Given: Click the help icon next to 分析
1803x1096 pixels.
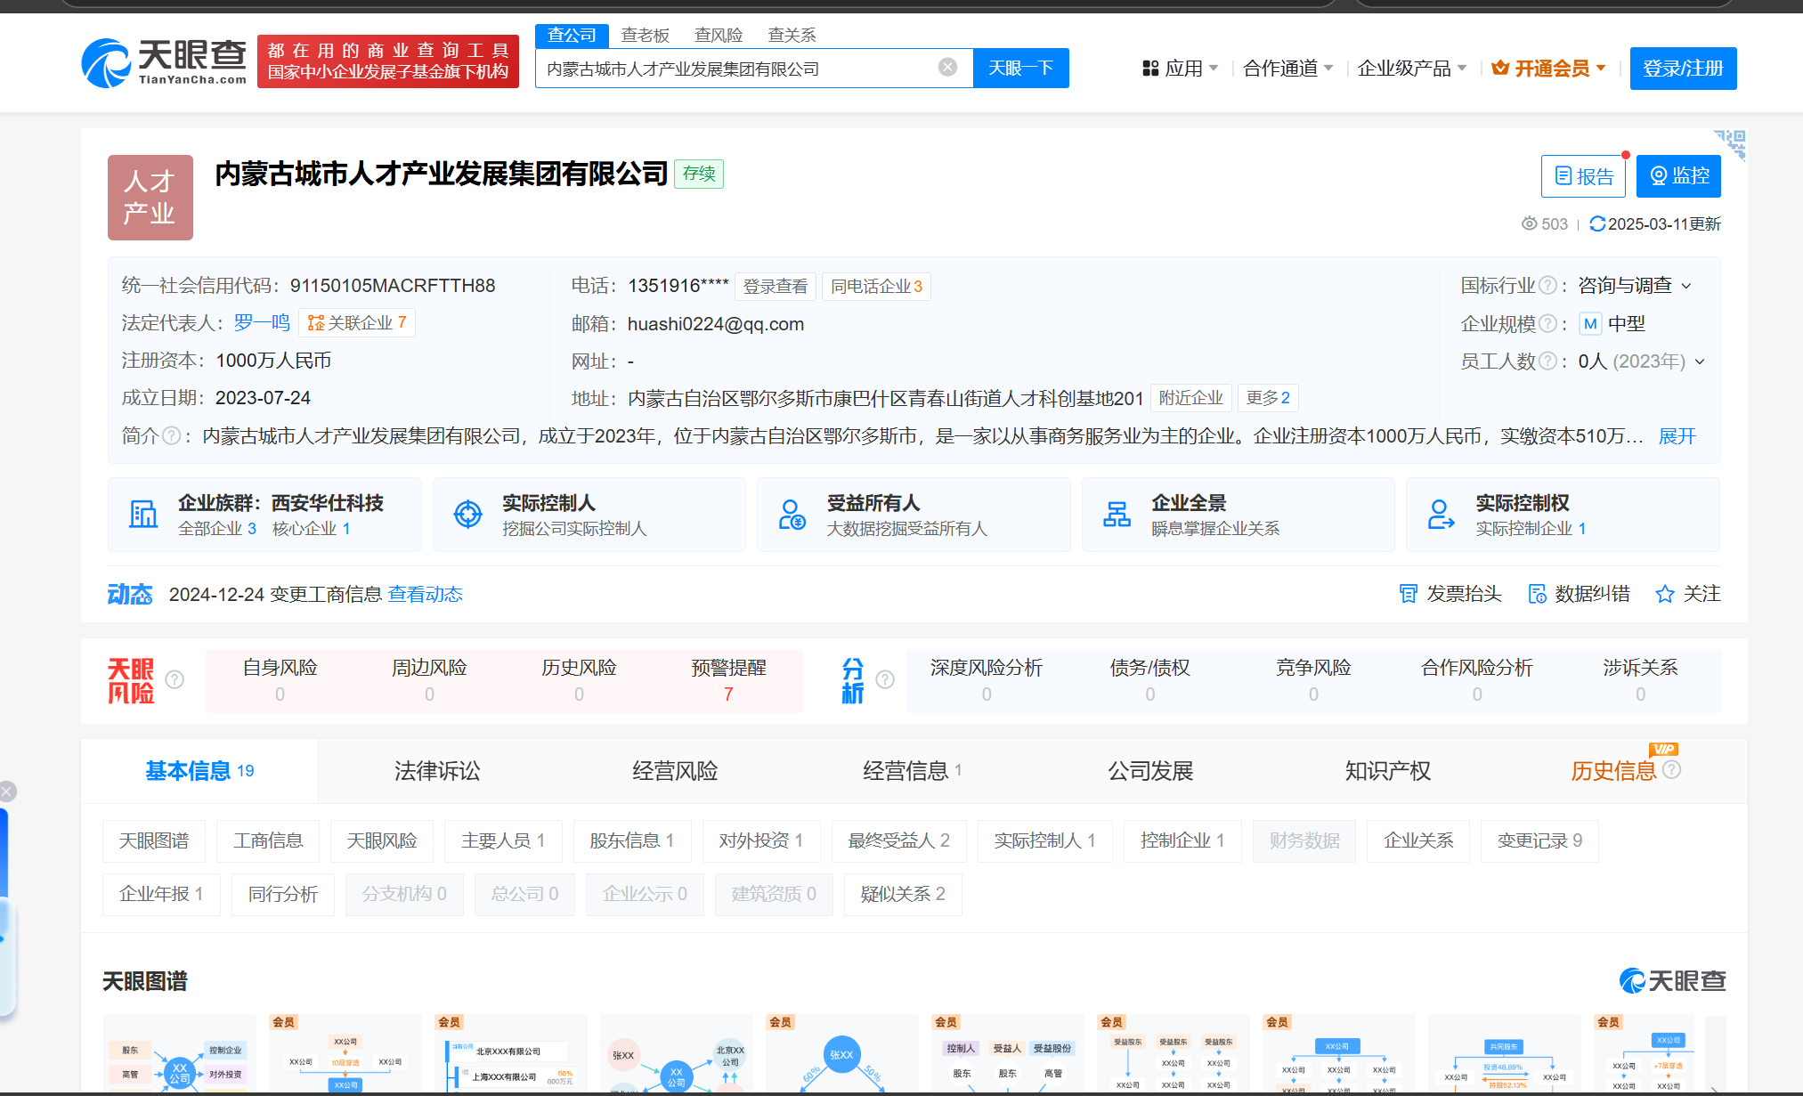Looking at the screenshot, I should coord(885,680).
